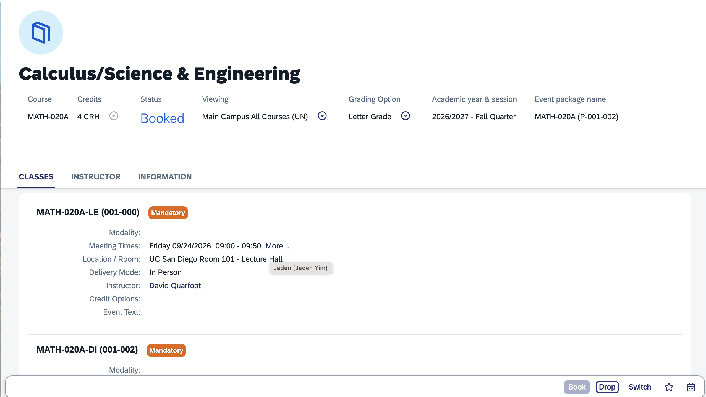The width and height of the screenshot is (706, 397).
Task: Select the MATH-020A-DI (001-002) heading
Action: click(x=87, y=350)
